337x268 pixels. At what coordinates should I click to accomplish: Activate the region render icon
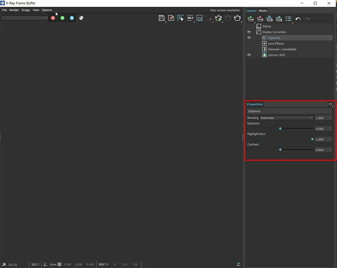coord(200,18)
